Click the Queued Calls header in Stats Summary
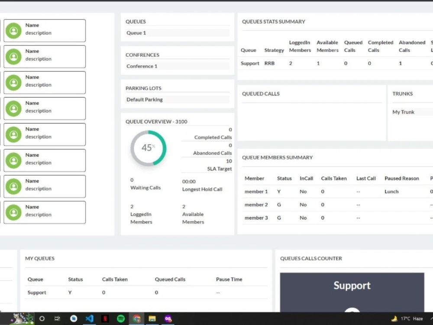The image size is (433, 325). click(x=353, y=46)
